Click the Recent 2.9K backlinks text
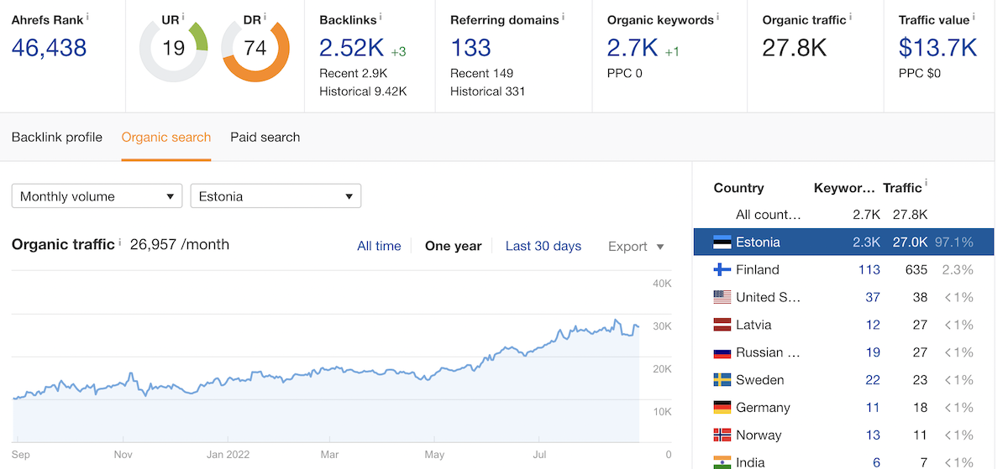 point(352,73)
